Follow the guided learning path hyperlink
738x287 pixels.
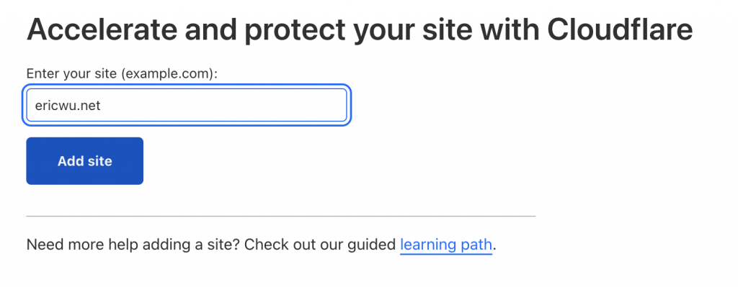click(x=445, y=245)
